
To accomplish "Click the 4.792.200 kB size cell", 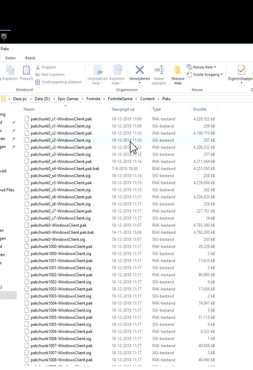I will (x=204, y=232).
